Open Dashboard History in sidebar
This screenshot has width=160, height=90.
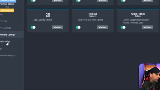(7, 55)
